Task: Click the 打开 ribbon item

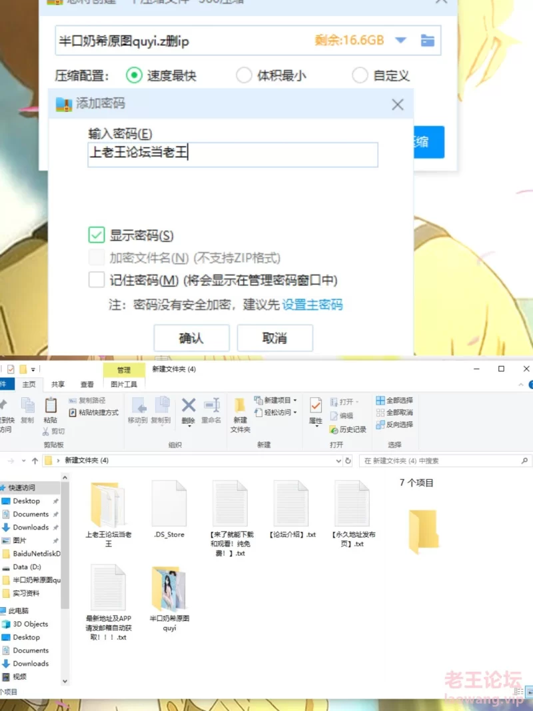Action: click(x=344, y=402)
